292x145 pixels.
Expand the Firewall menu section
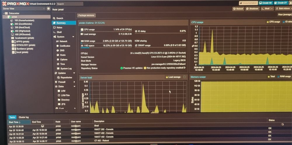pos(74,82)
